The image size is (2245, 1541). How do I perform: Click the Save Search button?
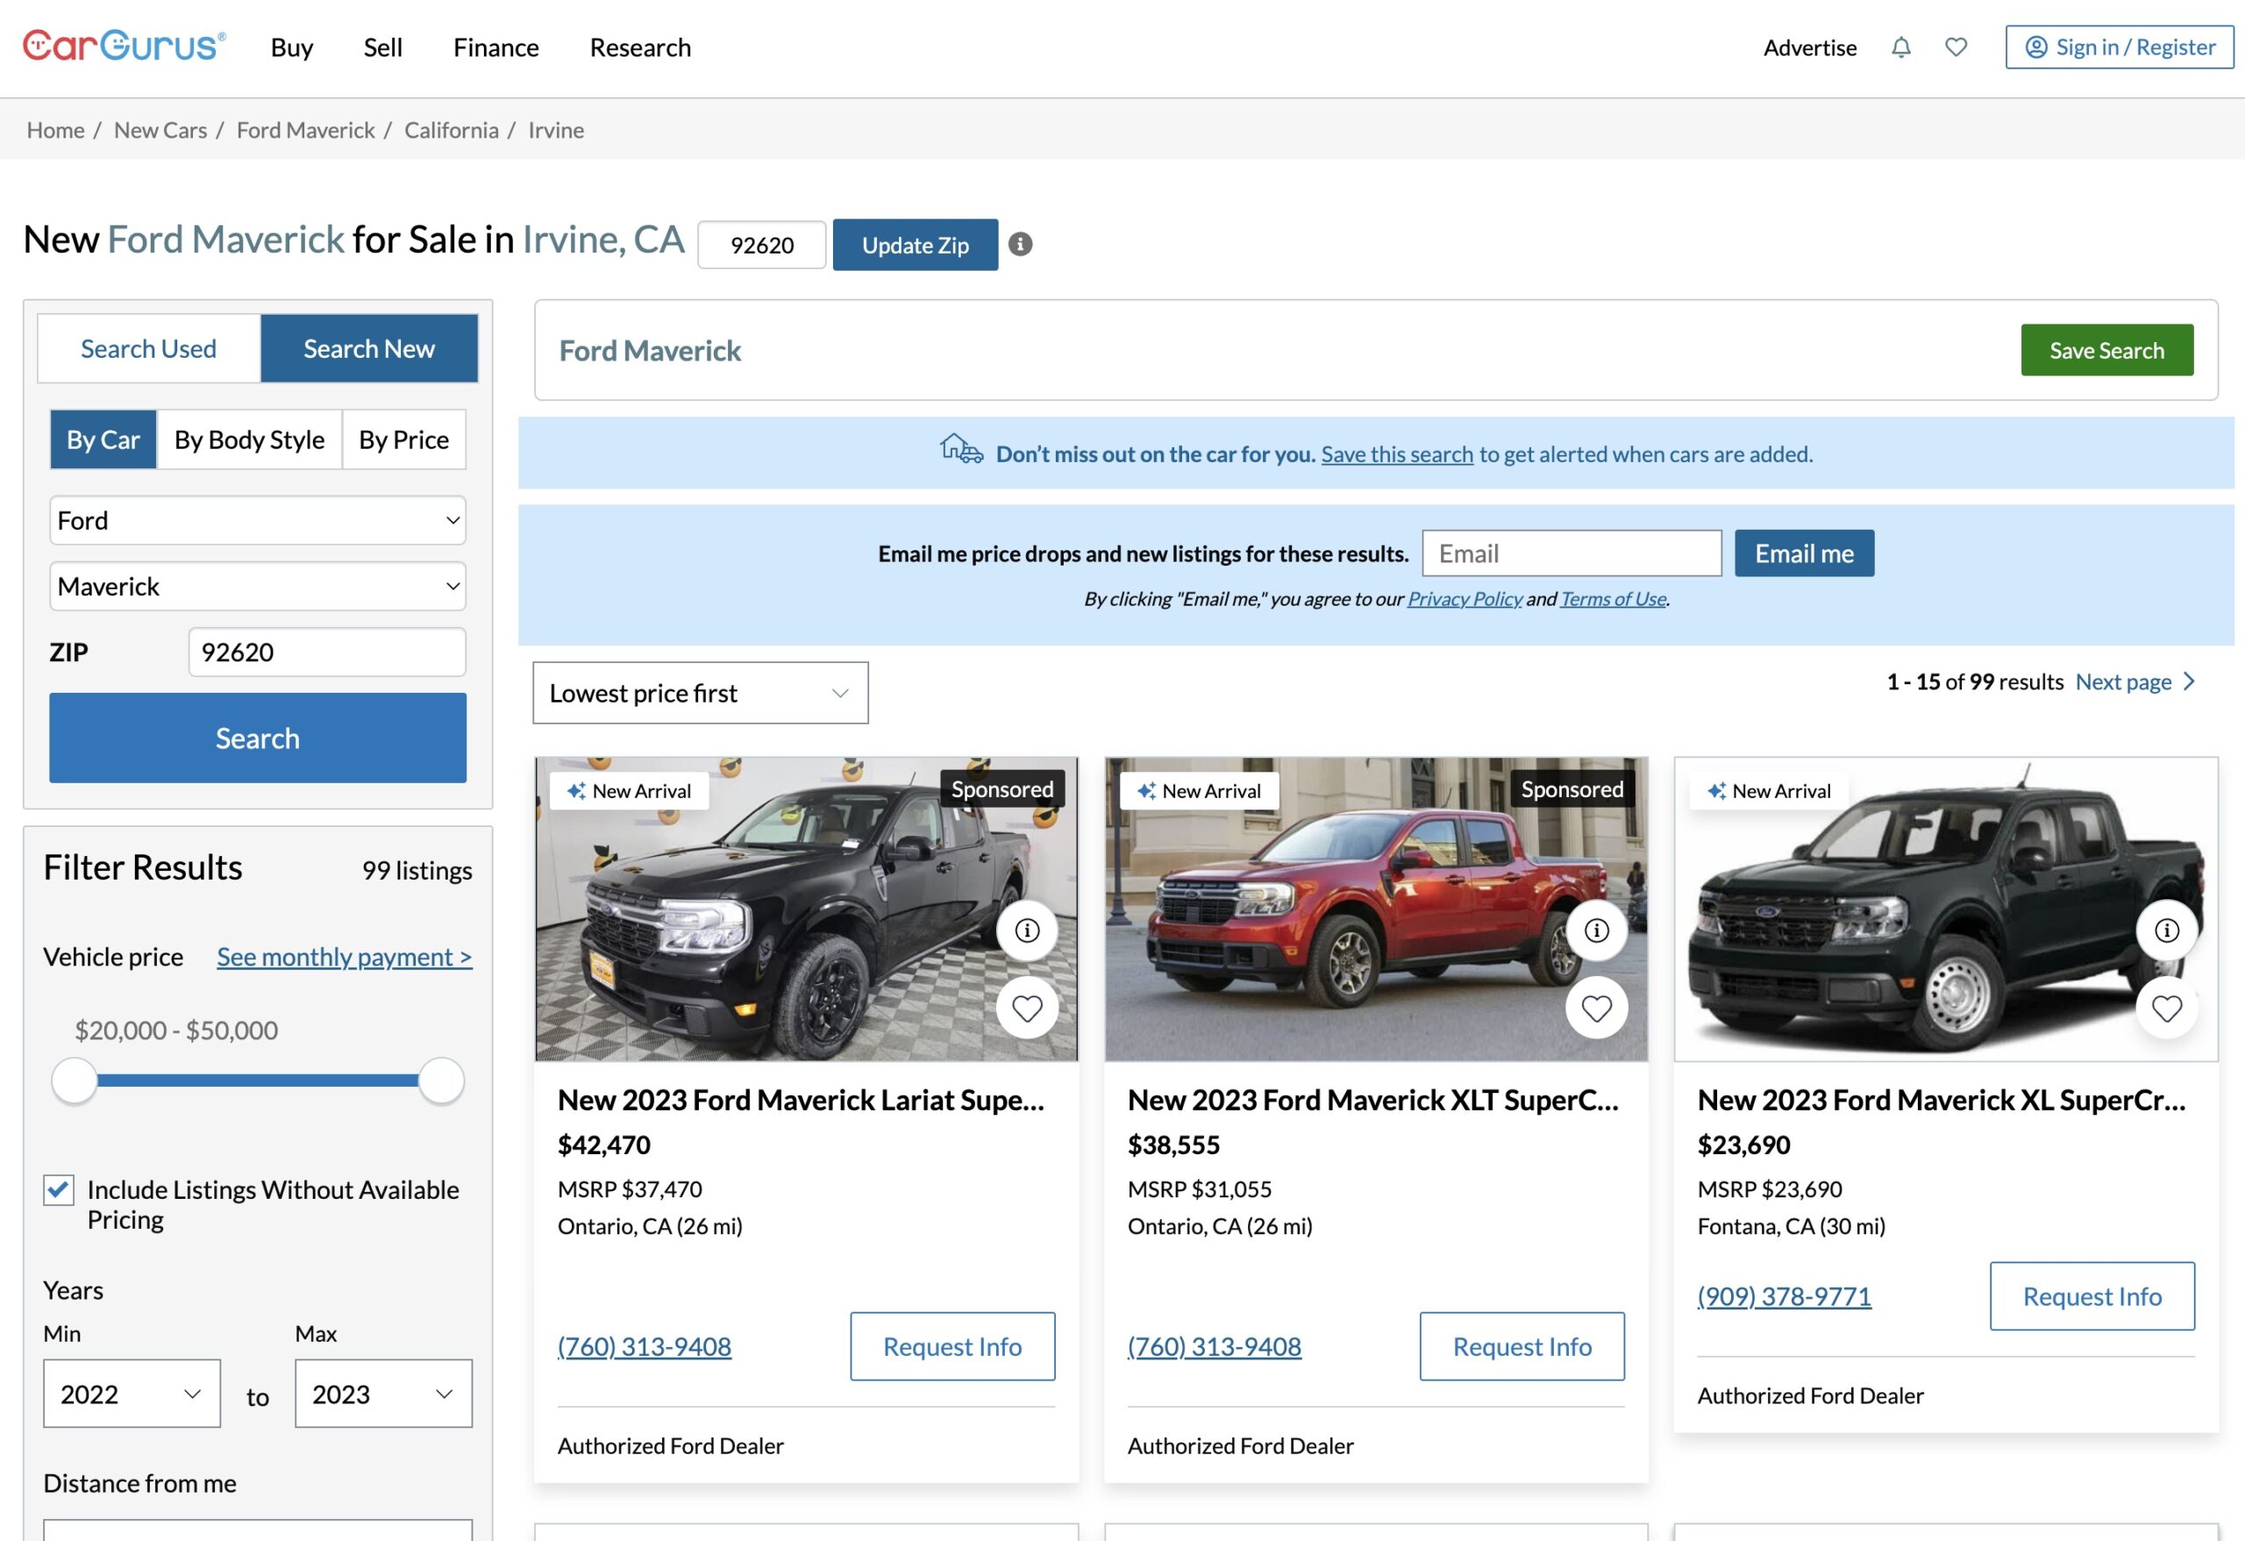tap(2106, 350)
